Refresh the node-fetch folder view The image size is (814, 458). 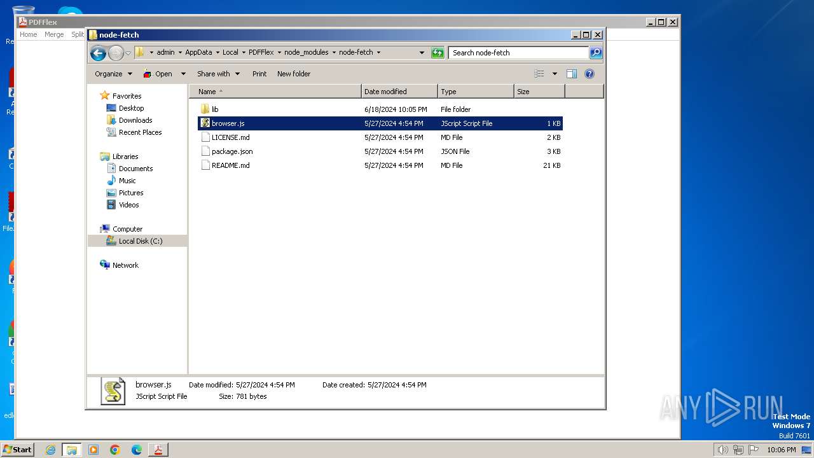pyautogui.click(x=438, y=53)
